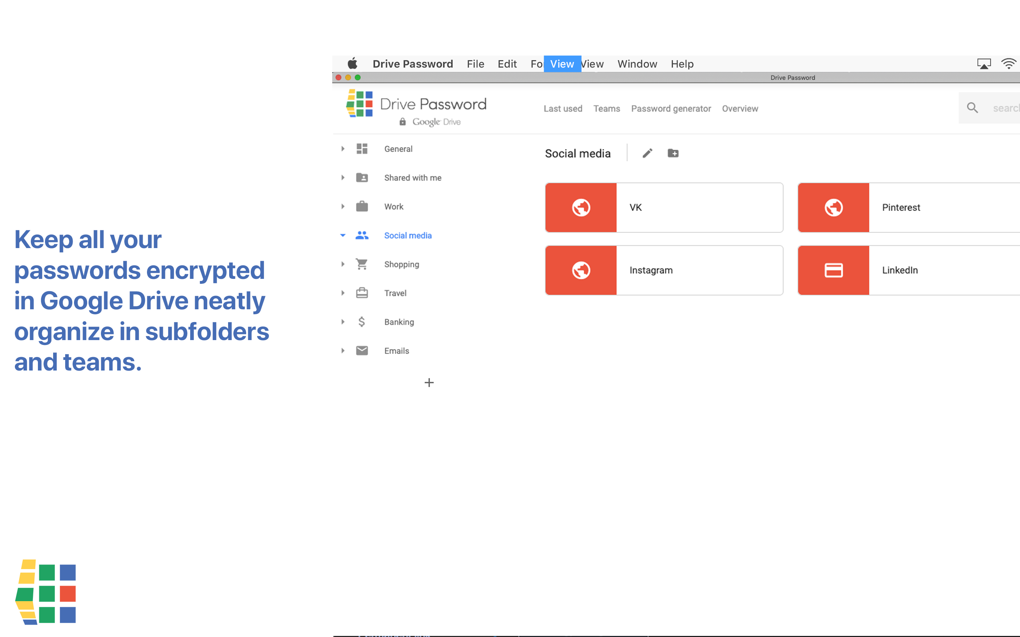Click the highlighted View menu
The width and height of the screenshot is (1020, 637).
point(562,64)
